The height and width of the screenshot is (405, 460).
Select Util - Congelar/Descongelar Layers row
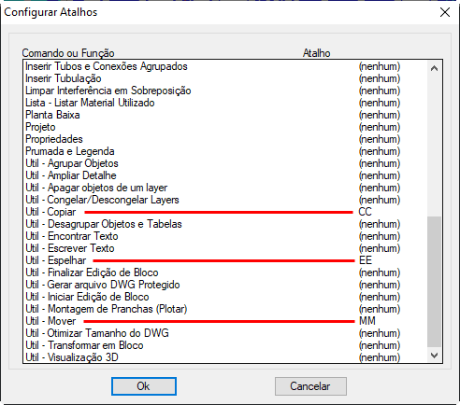point(225,200)
